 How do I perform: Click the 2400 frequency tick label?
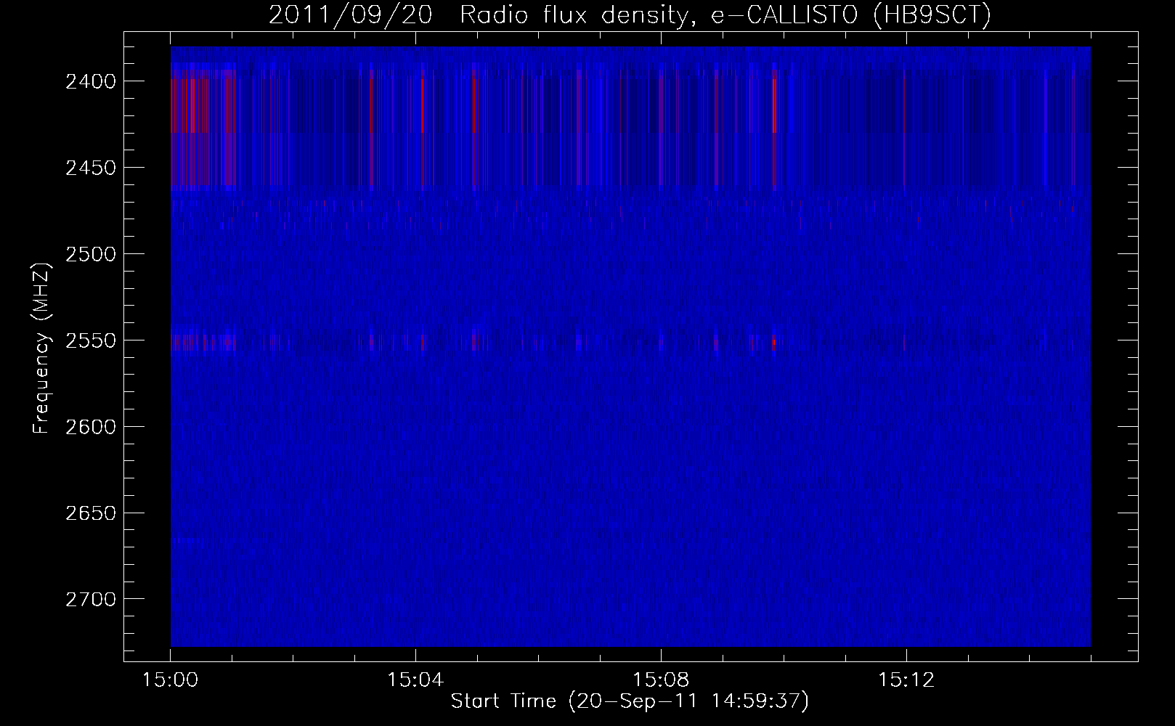tap(90, 81)
